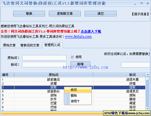Choose 删除 from the context menu
The image size is (151, 116).
(x=78, y=96)
